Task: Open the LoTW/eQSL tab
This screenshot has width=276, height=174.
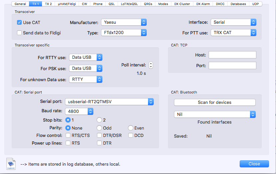Action: click(x=129, y=4)
